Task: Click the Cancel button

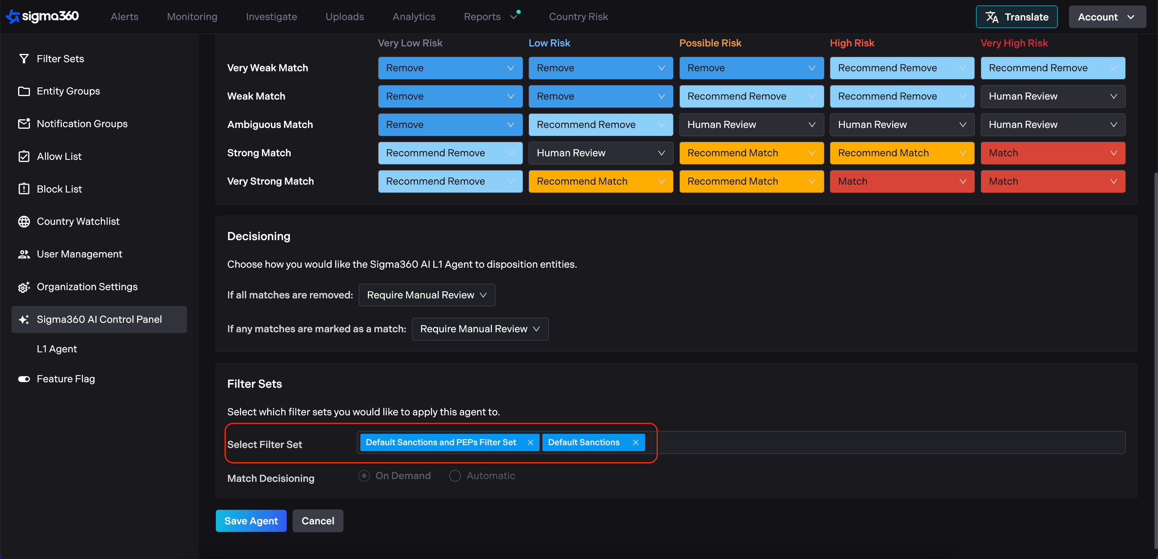Action: (317, 521)
